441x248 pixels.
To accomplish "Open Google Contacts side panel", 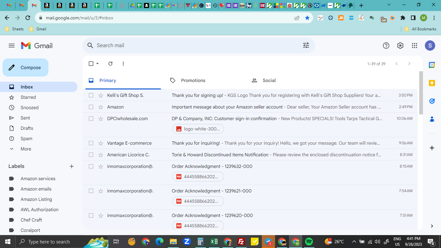I will [432, 119].
